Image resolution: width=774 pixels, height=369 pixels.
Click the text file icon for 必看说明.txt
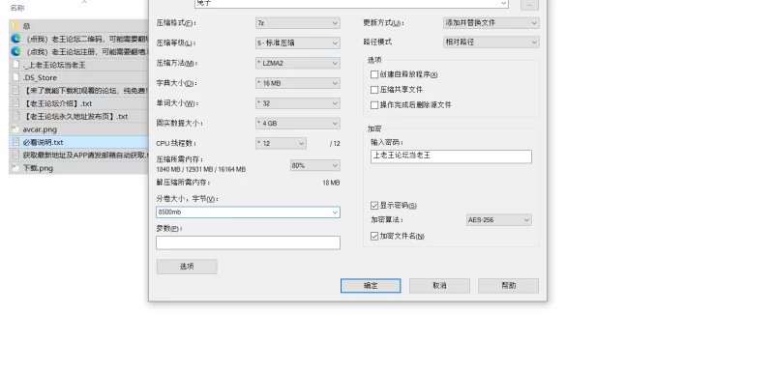click(x=15, y=142)
